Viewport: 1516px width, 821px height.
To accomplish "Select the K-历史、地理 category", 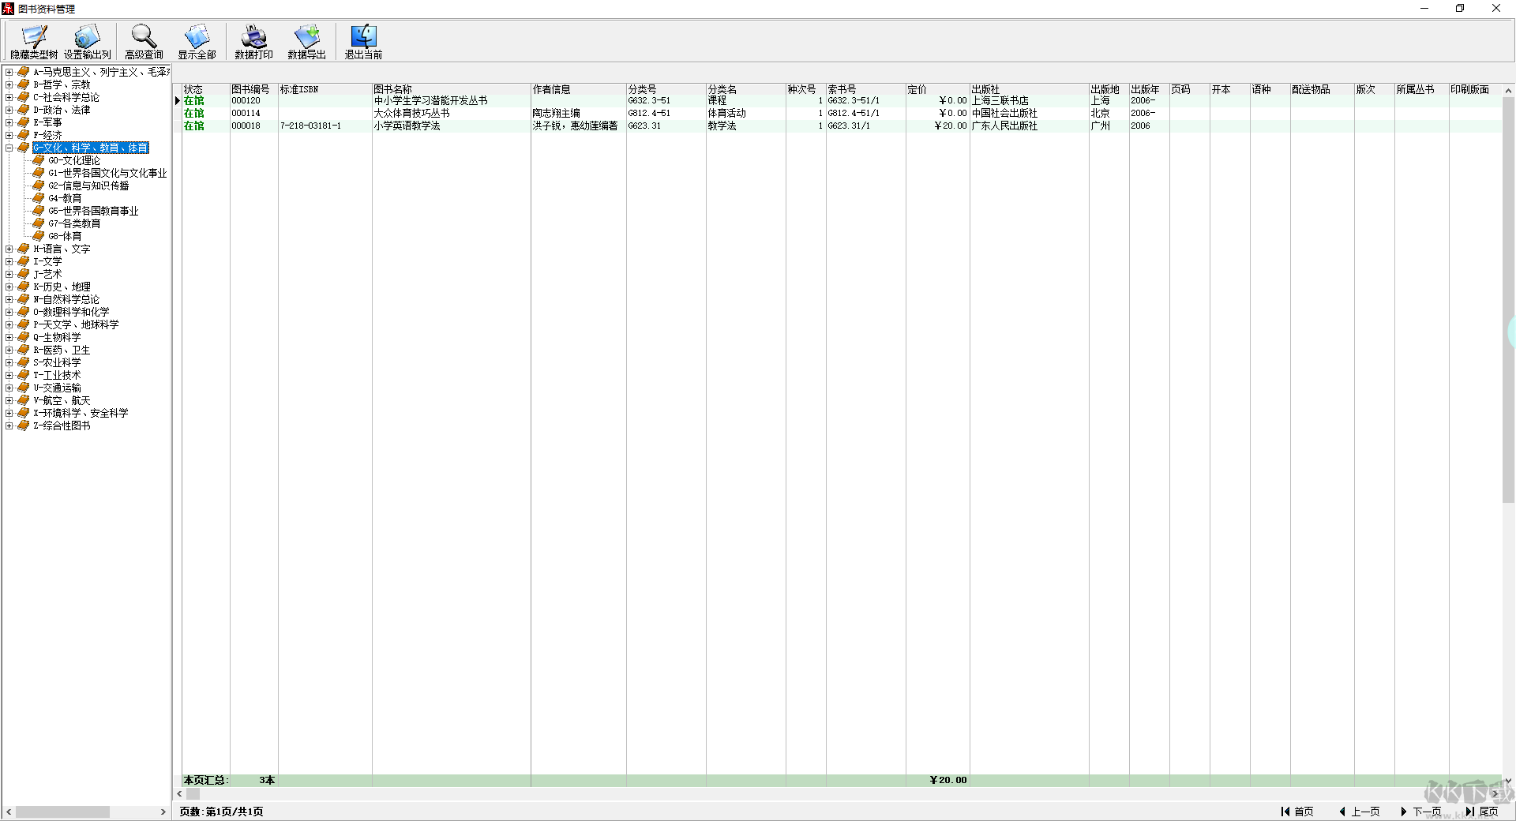I will point(62,287).
